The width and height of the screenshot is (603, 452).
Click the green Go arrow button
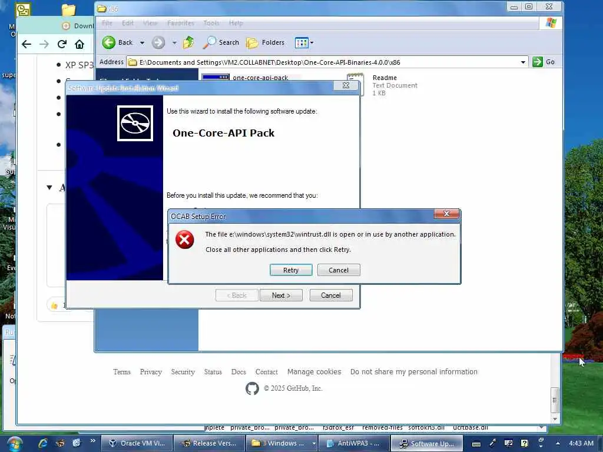coord(537,62)
